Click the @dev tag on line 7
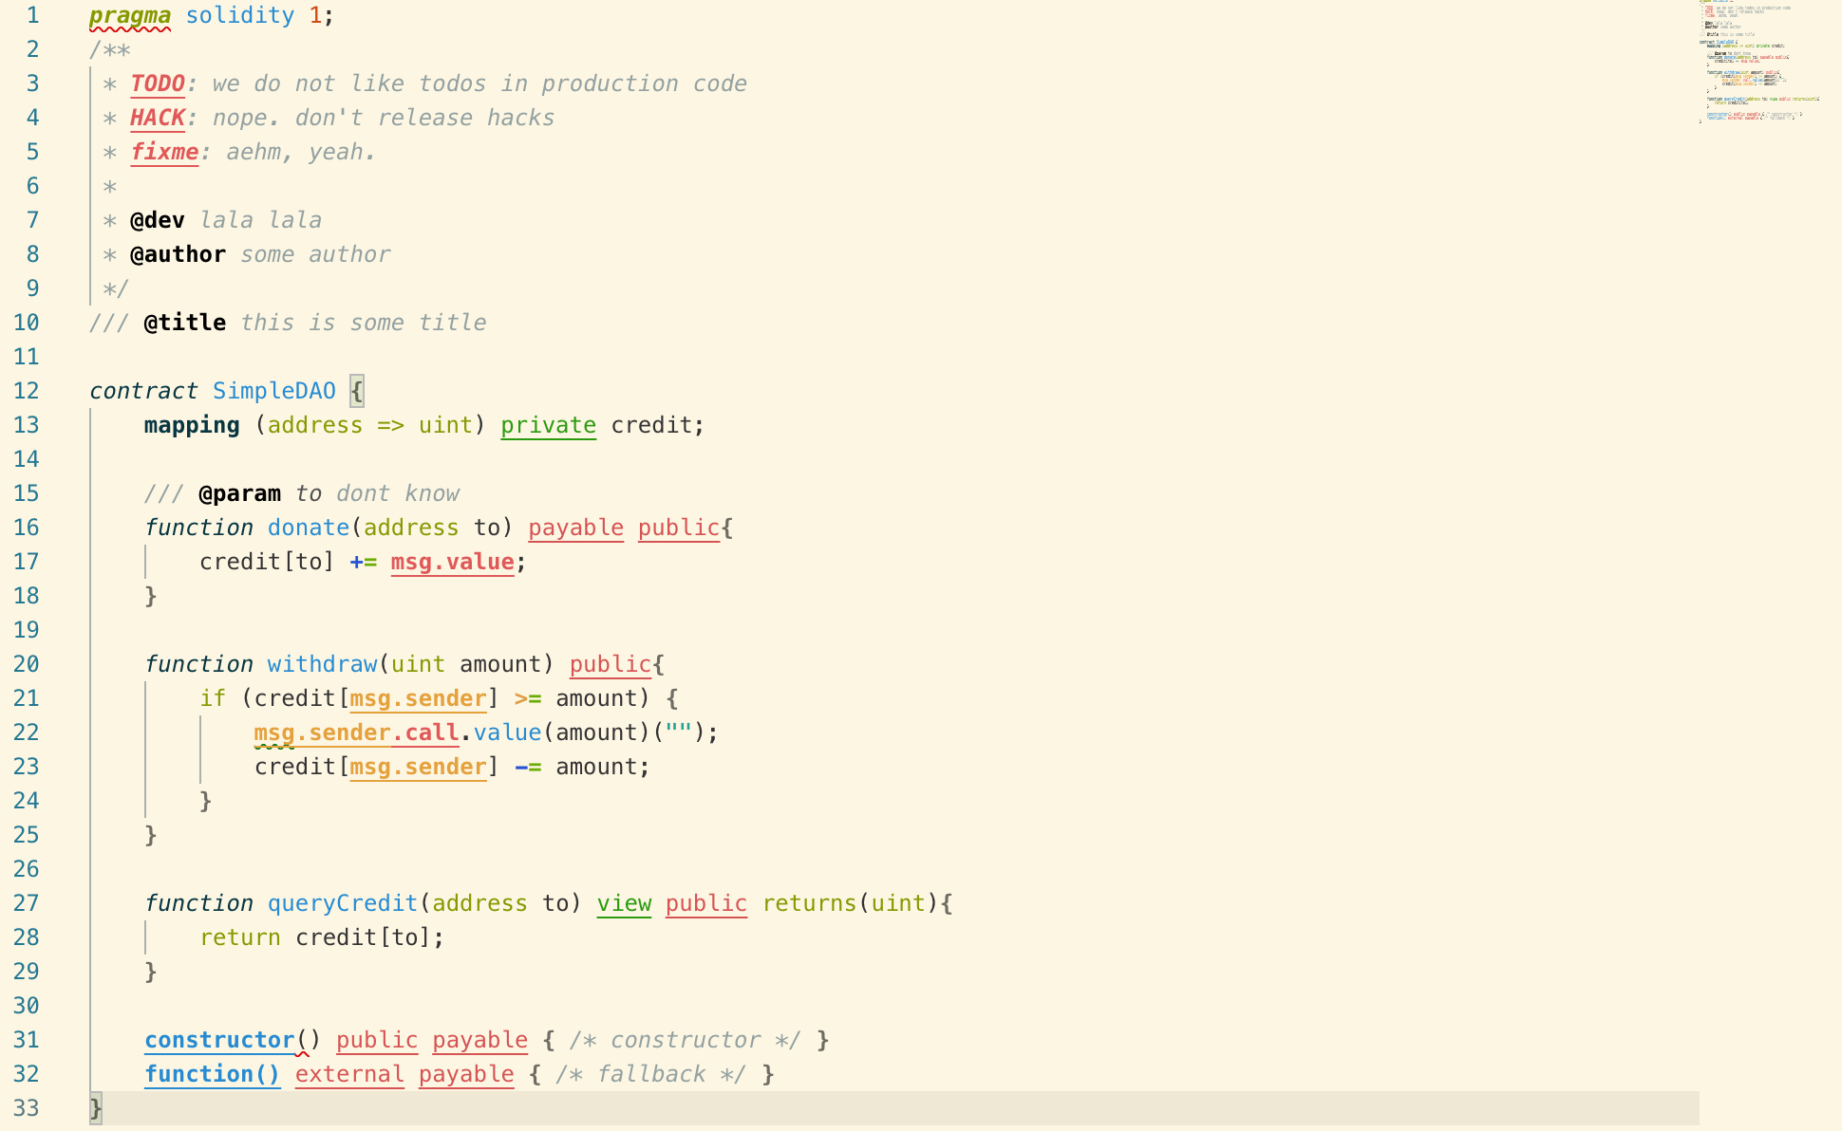 pyautogui.click(x=158, y=221)
